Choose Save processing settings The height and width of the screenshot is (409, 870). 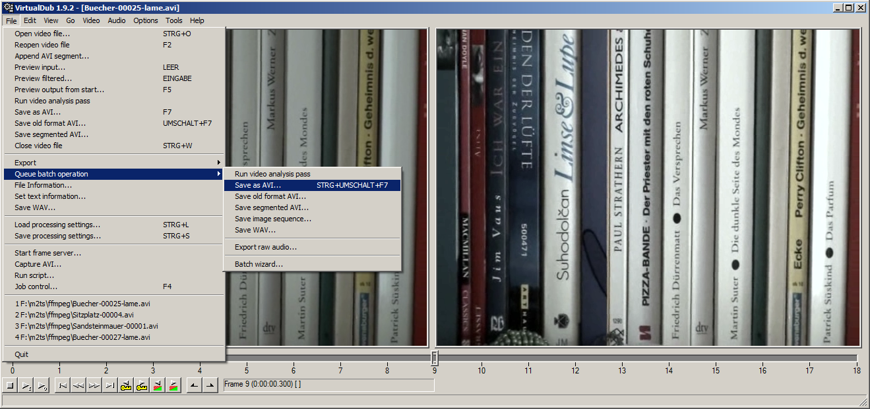(114, 236)
